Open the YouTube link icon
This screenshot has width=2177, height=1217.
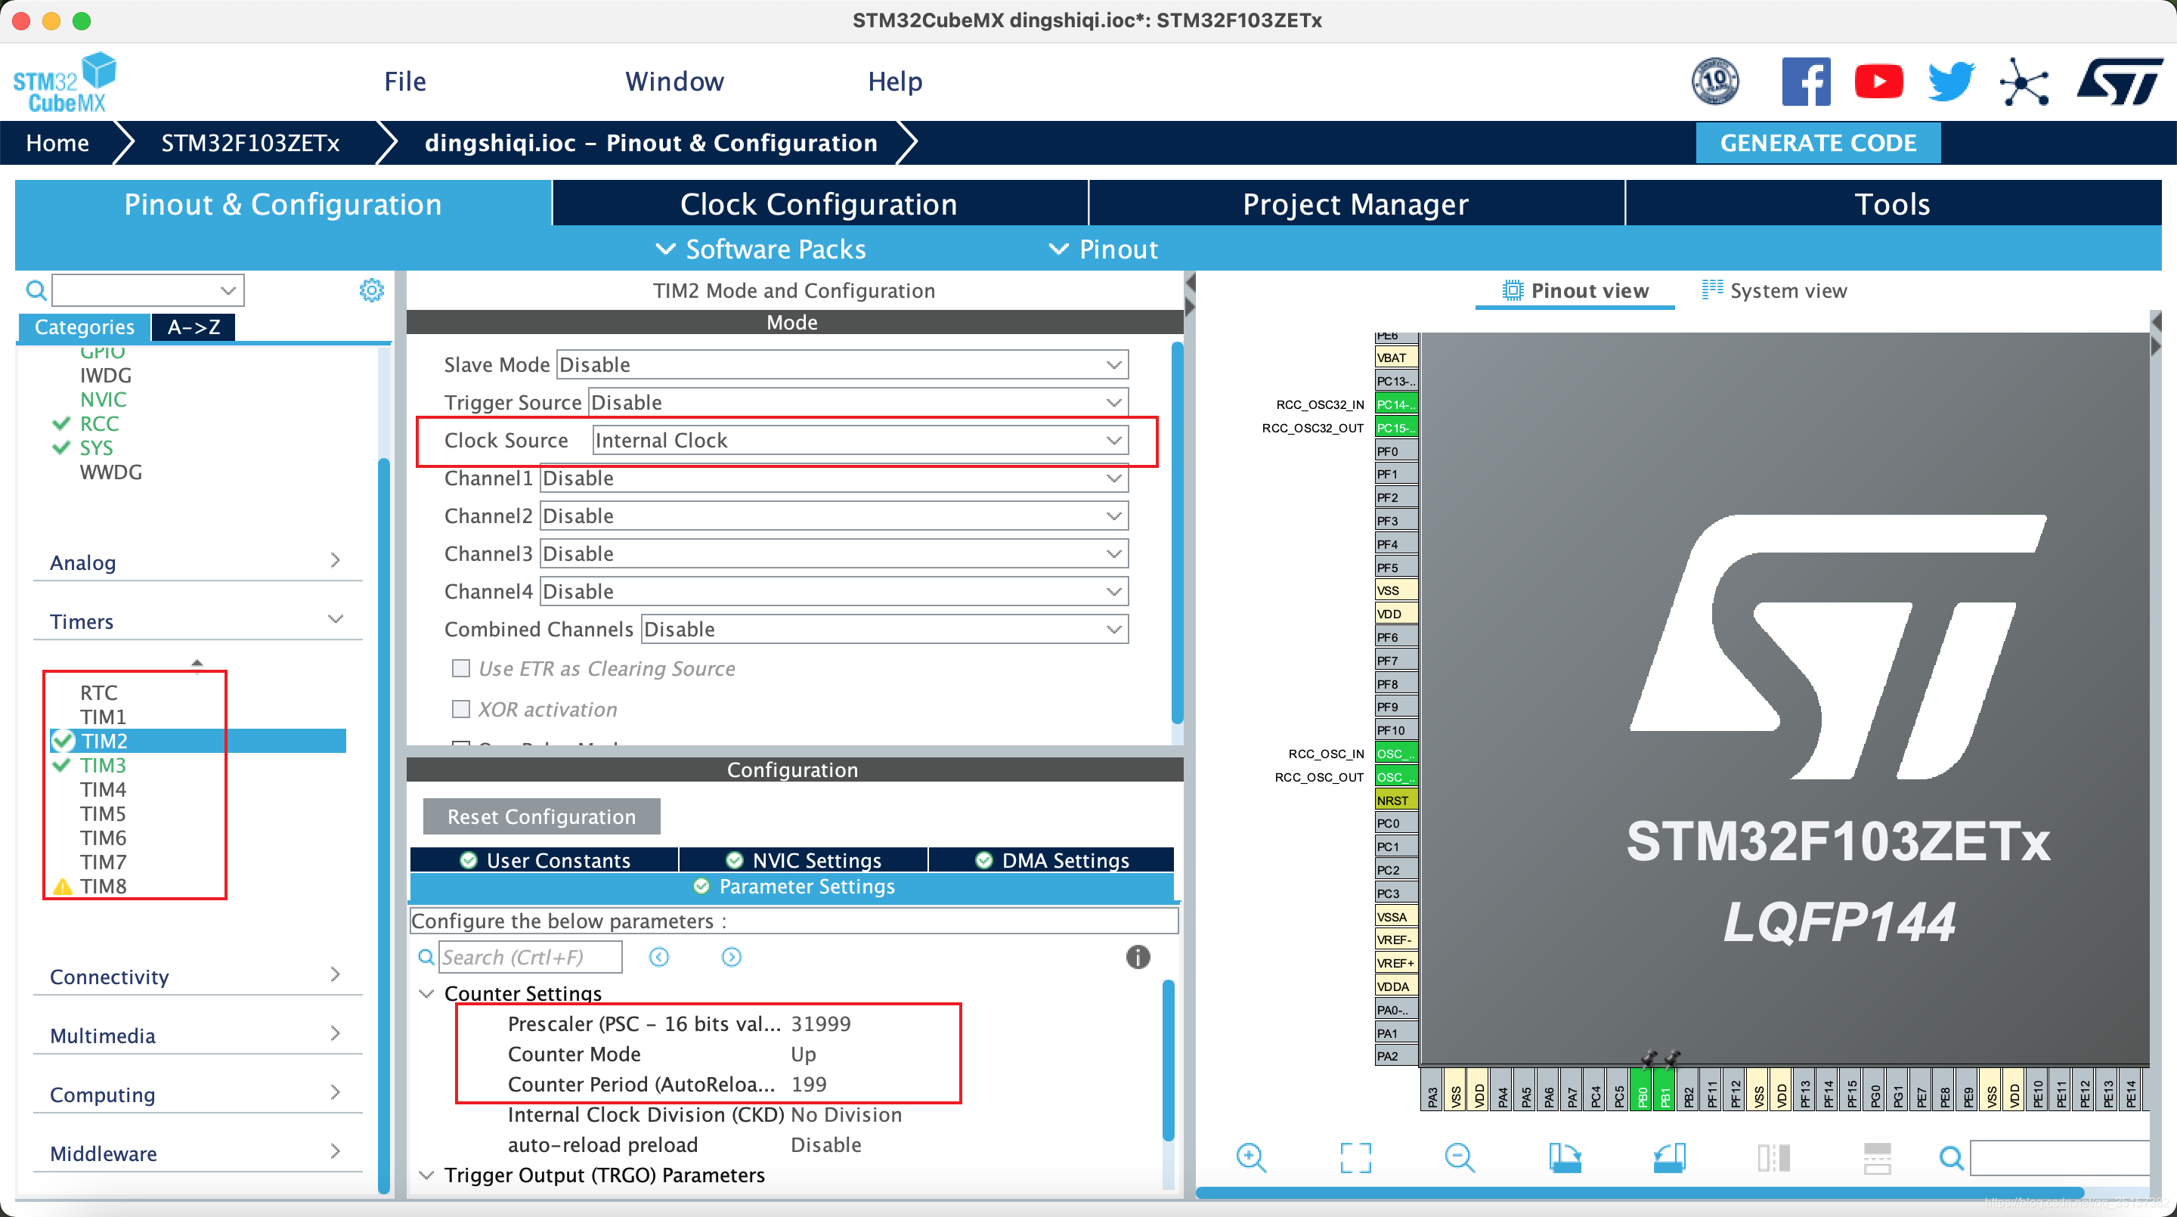pos(1878,81)
